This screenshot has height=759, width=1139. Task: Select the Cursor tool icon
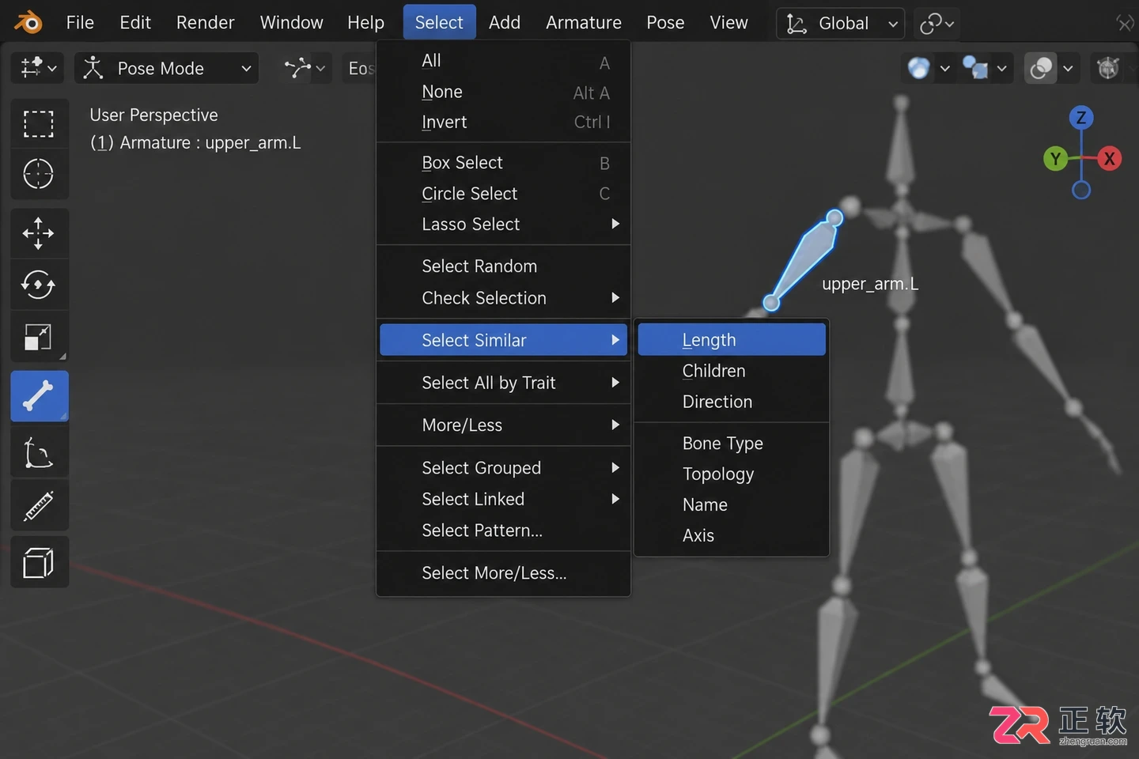(x=39, y=174)
